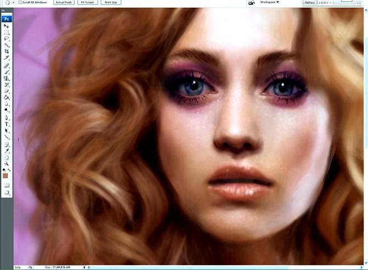Select the Move tool
This screenshot has height=270, width=368.
pos(7,26)
